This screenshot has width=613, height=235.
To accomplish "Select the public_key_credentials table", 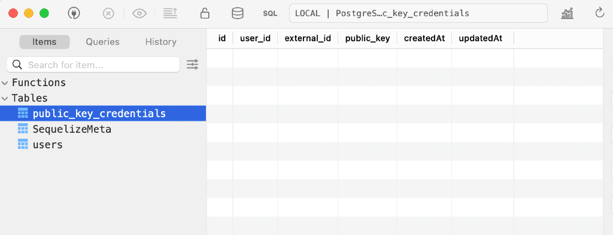I will 103,114.
